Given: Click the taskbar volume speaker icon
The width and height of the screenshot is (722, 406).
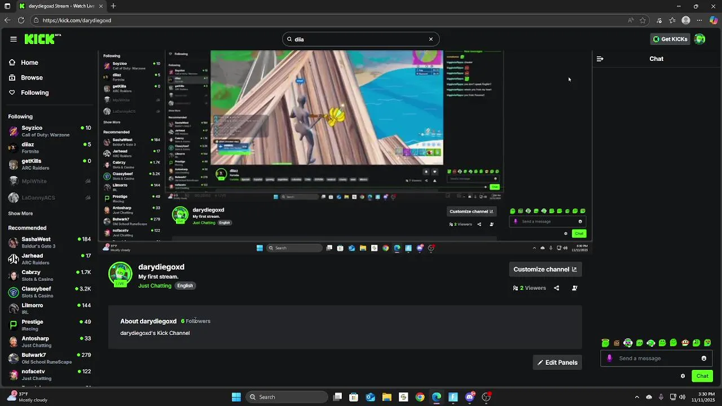Looking at the screenshot, I should 682,397.
